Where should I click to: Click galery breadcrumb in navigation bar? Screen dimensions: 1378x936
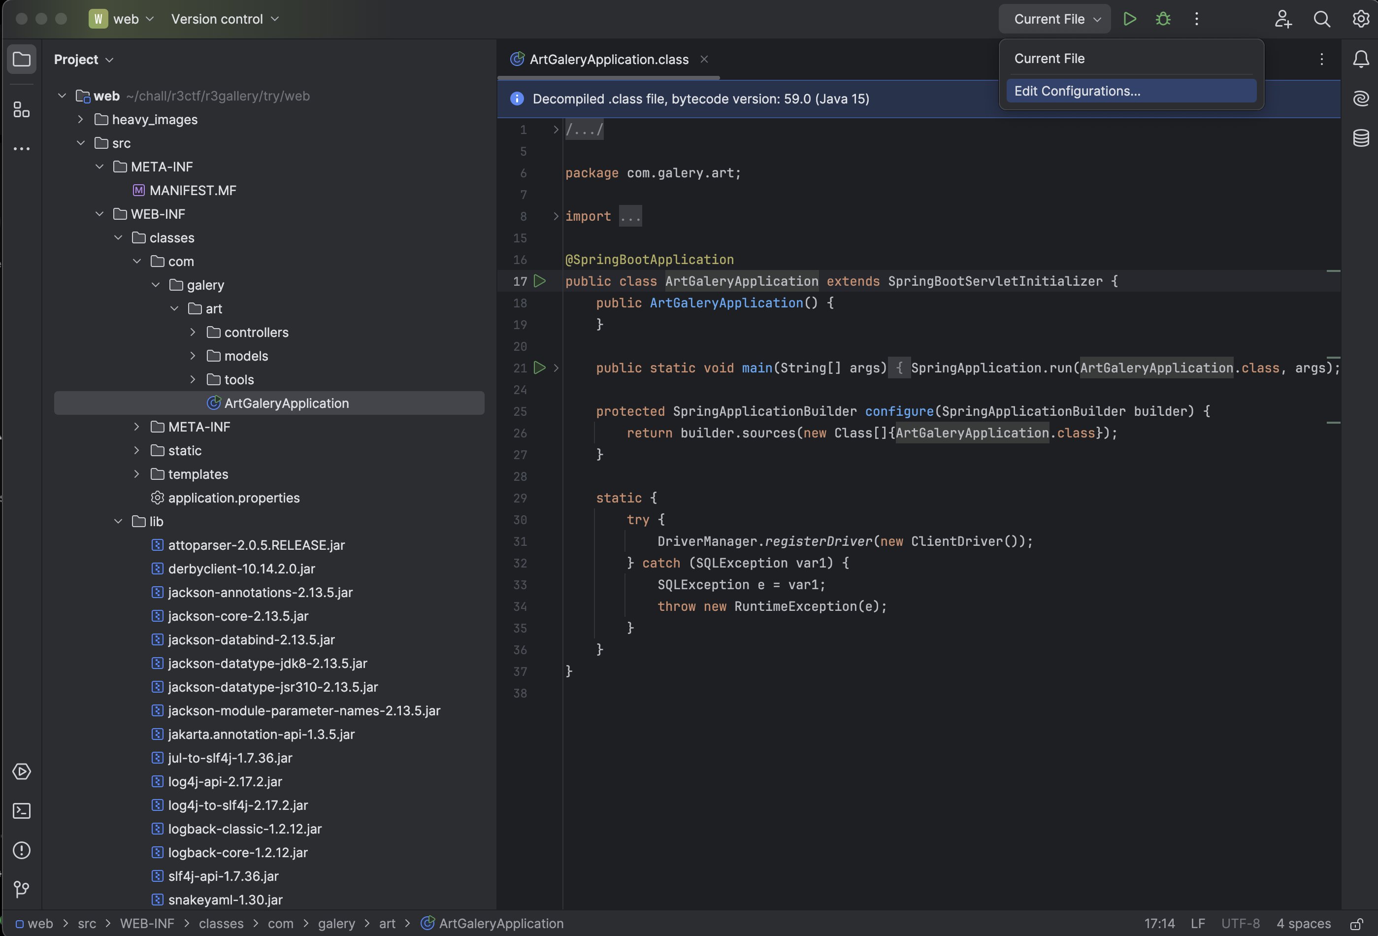pos(336,924)
